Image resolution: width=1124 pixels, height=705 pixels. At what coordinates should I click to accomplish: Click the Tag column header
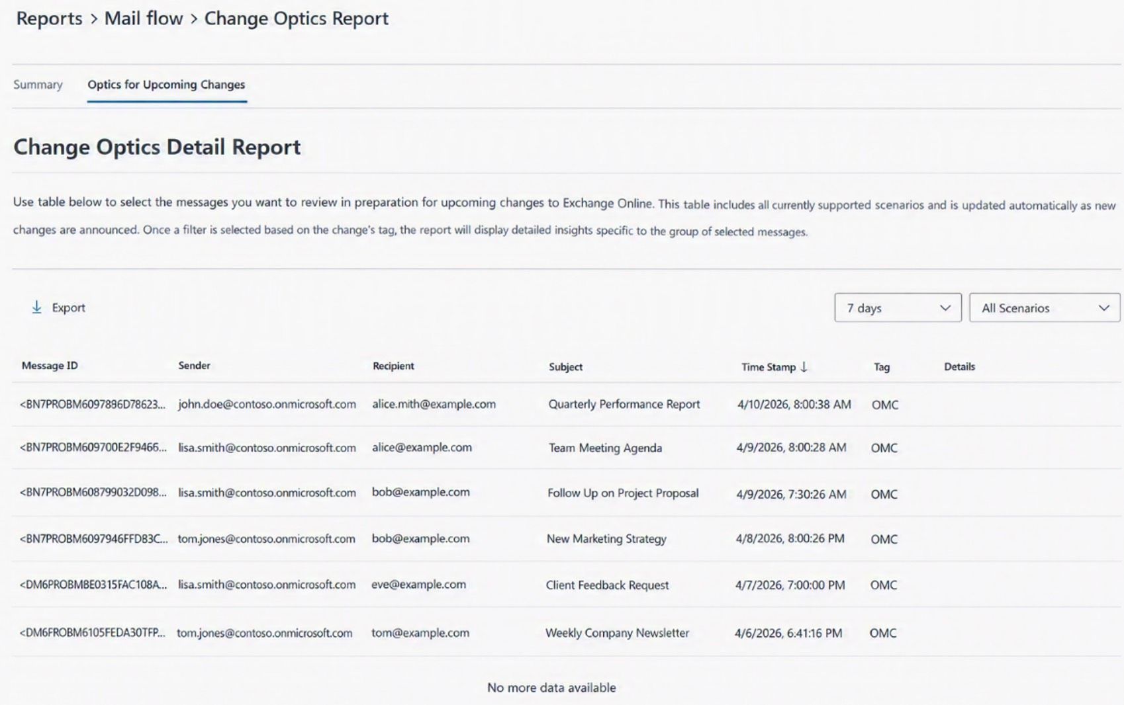pos(881,367)
